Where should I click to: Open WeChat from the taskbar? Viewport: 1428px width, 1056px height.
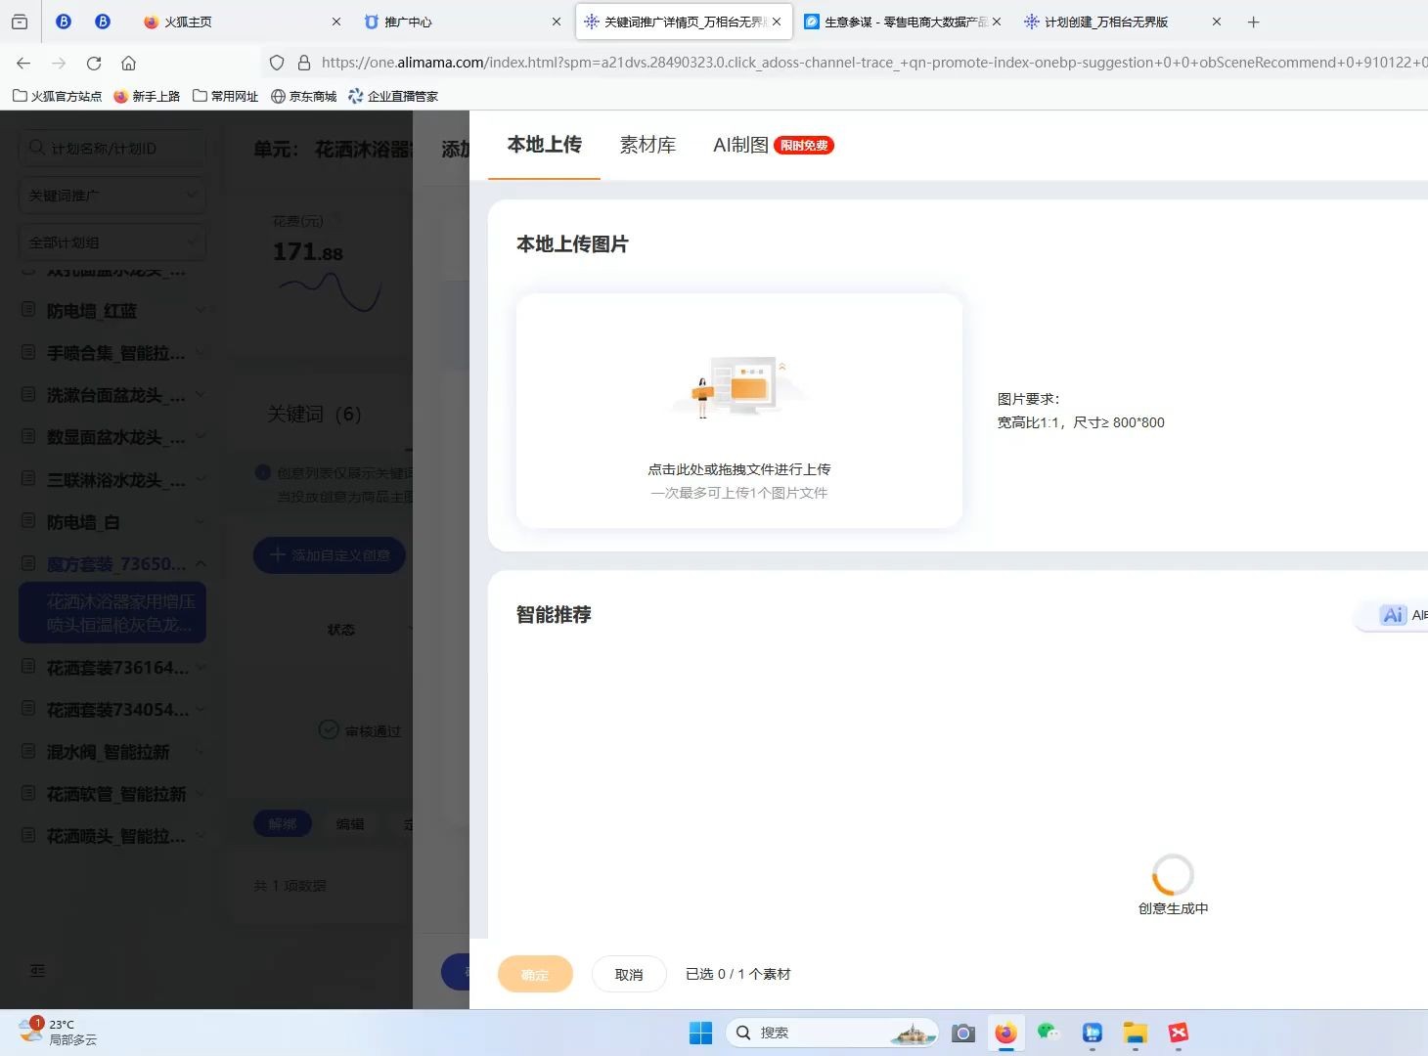point(1049,1033)
